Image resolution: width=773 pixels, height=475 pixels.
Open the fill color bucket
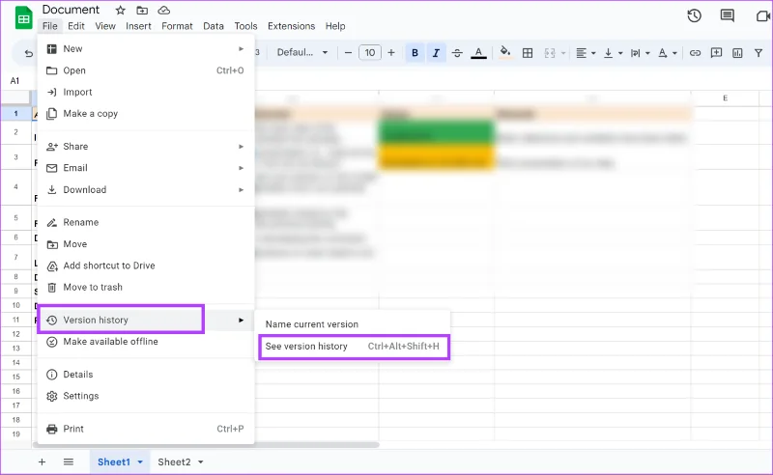coord(504,53)
